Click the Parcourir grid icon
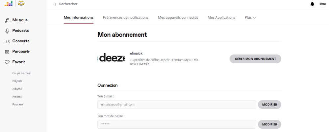 (7, 52)
